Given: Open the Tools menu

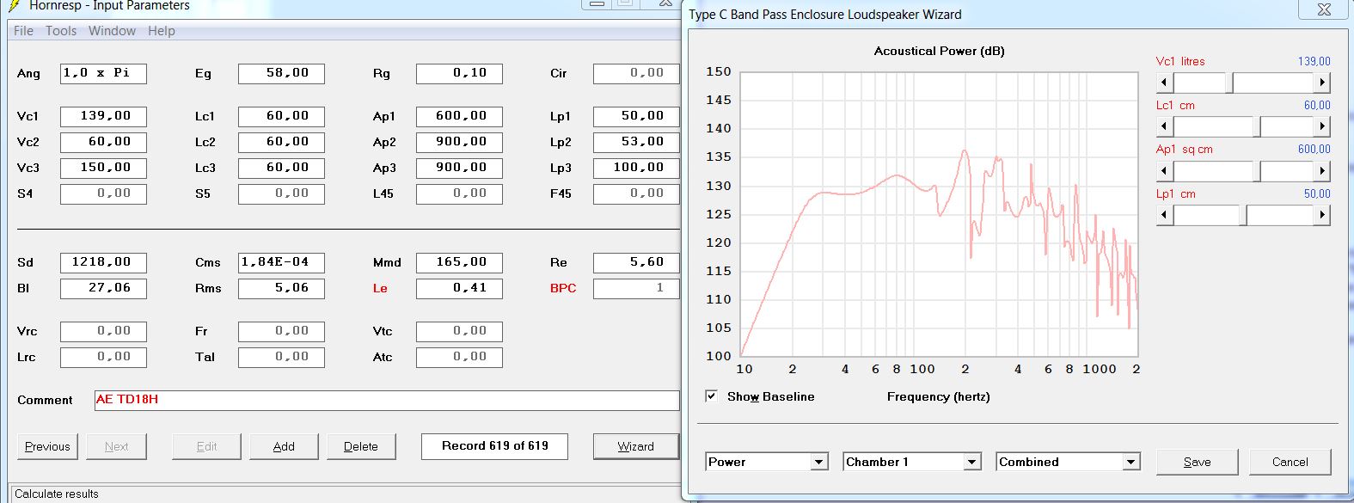Looking at the screenshot, I should [61, 31].
